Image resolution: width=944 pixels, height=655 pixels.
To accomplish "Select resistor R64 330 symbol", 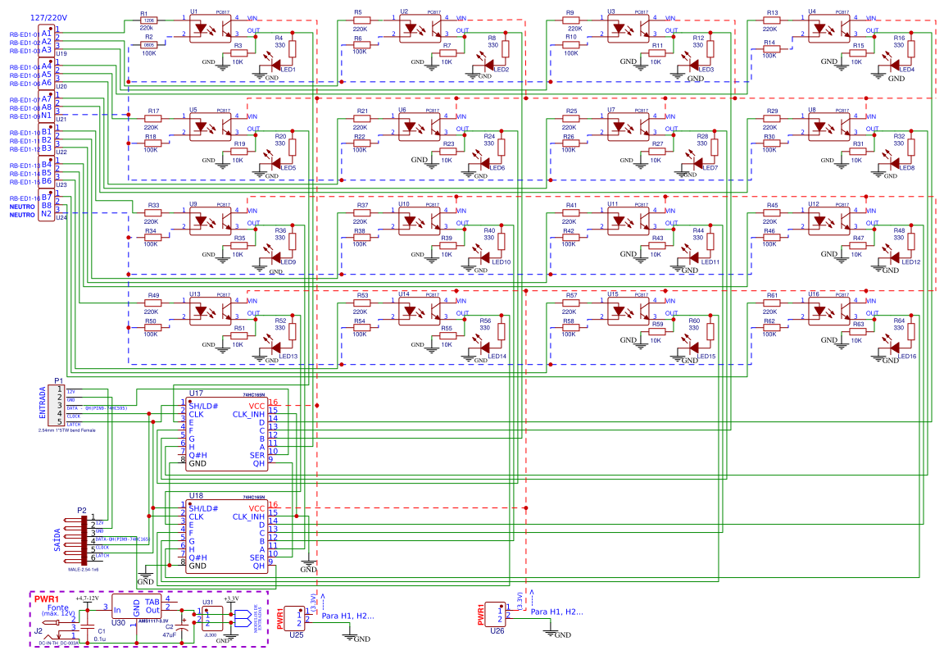I will [x=911, y=332].
